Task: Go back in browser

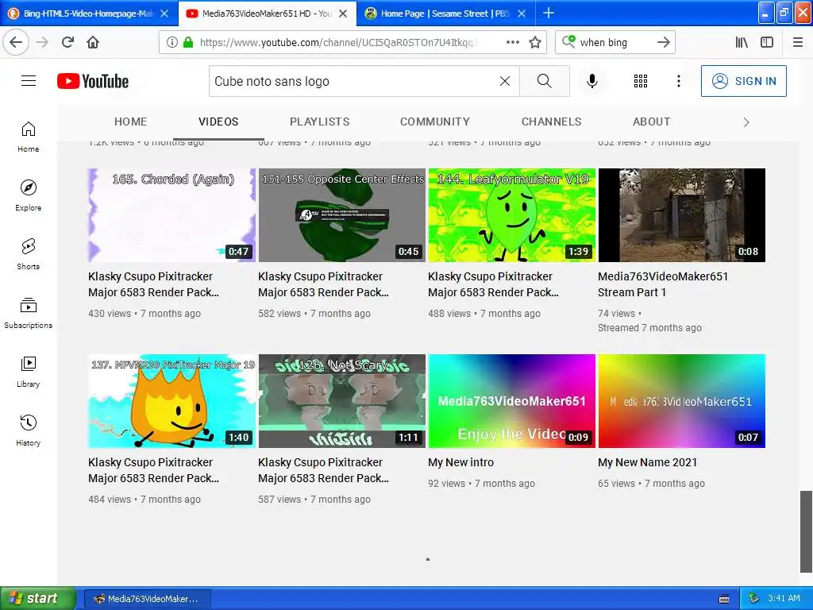Action: pos(16,42)
